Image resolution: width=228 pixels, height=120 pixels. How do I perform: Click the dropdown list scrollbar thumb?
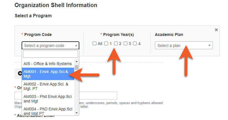[77, 67]
